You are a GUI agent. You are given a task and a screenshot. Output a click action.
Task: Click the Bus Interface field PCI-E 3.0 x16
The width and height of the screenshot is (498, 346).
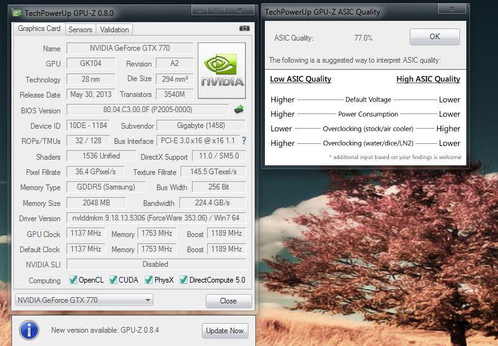click(x=198, y=141)
